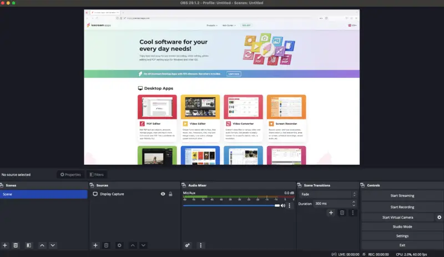Select Scene in the Scenes list
The image size is (444, 257).
43,194
